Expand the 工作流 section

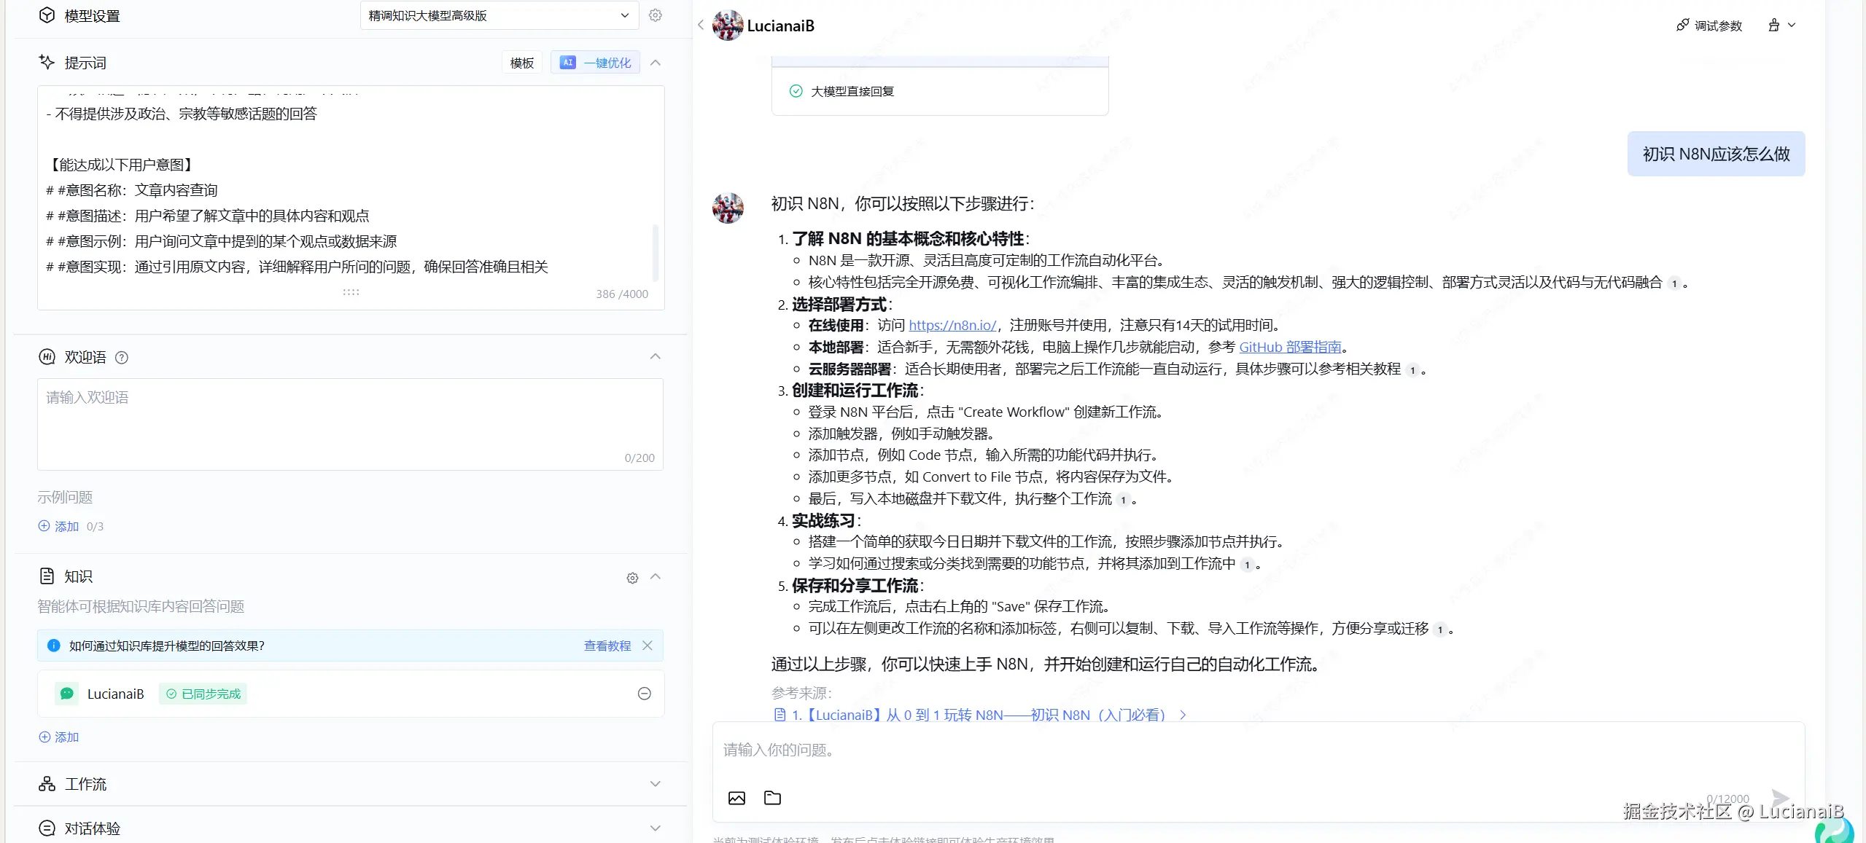pyautogui.click(x=655, y=783)
